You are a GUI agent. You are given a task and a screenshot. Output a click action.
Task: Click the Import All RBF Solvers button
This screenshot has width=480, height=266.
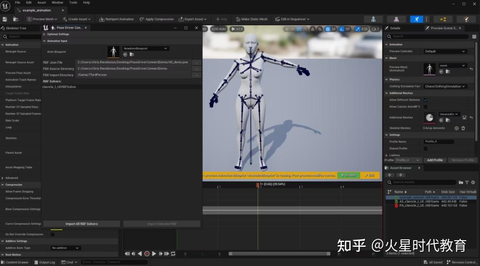pyautogui.click(x=81, y=224)
